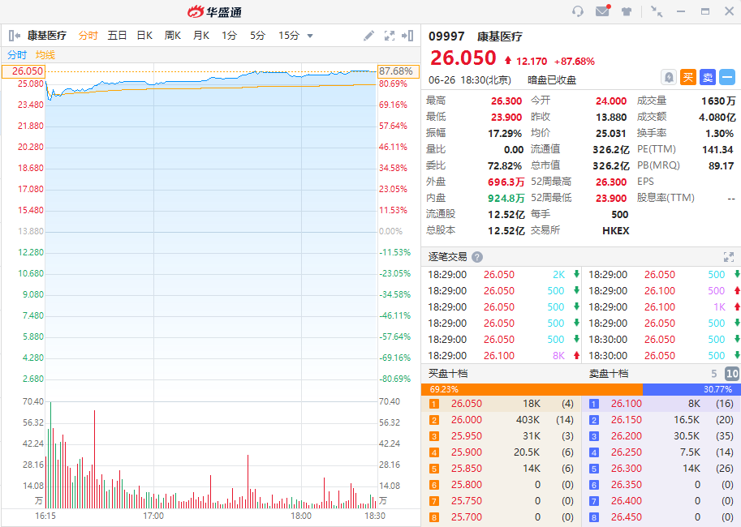Click the 1K trade at 26.100
Image resolution: width=741 pixels, height=527 pixels.
click(x=662, y=307)
